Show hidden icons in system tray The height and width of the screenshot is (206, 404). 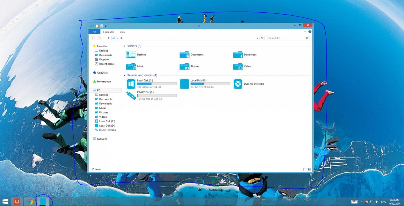click(x=361, y=202)
